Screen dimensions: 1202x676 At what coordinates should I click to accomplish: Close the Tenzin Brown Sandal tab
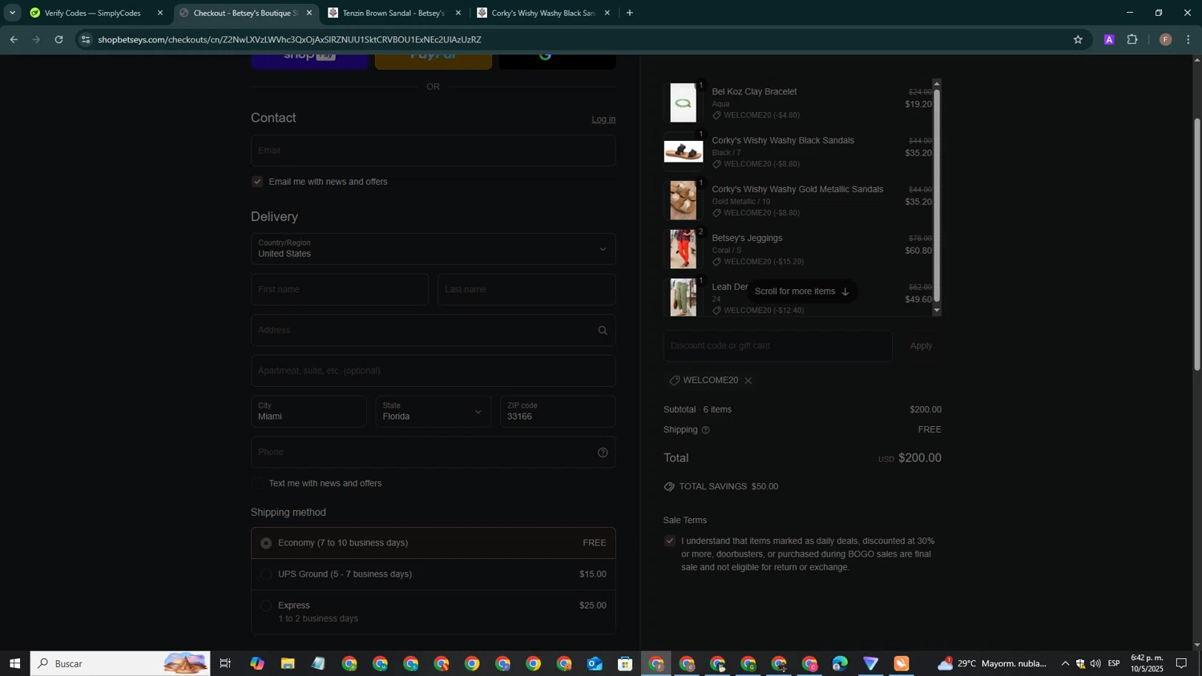click(x=458, y=13)
